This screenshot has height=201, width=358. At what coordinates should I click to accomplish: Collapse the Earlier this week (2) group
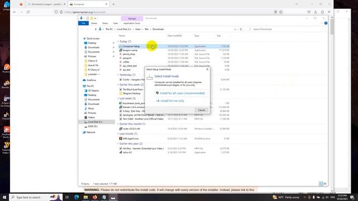coord(118,84)
